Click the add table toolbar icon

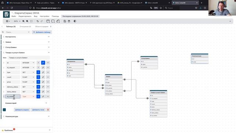48,21
